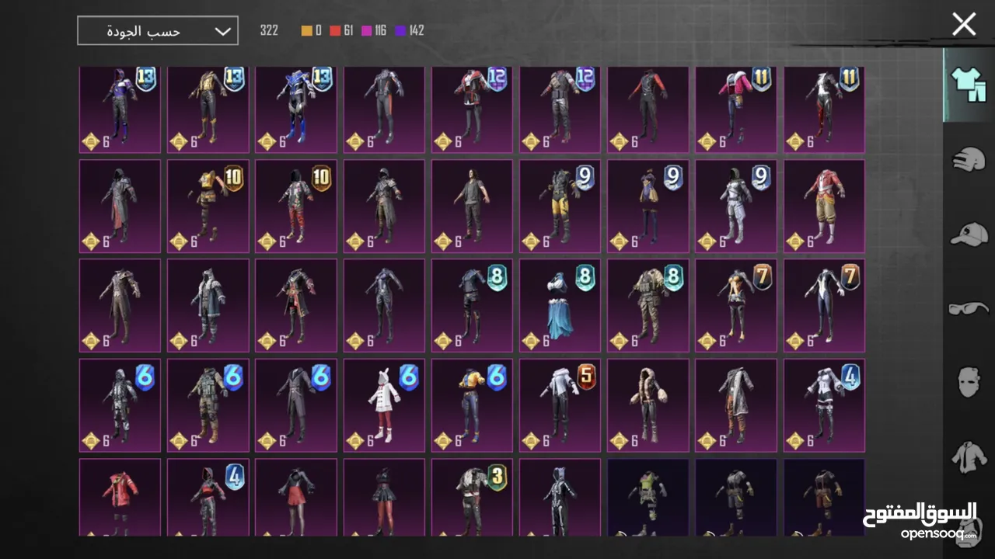Select the white fur hooded coat outfit
This screenshot has width=995, height=559.
[x=208, y=305]
